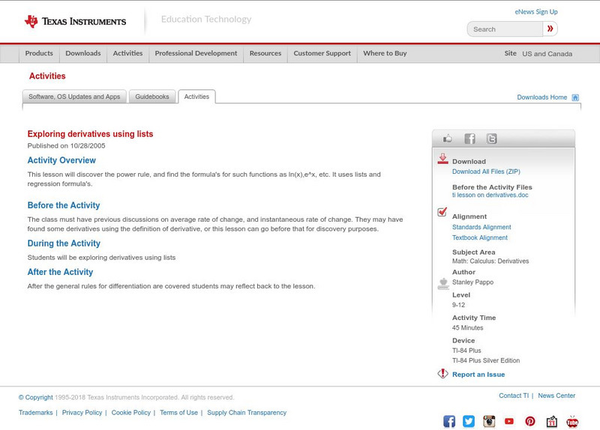
Task: Share via the Facebook icon in sidebar
Action: [469, 139]
